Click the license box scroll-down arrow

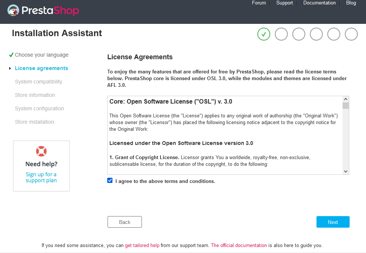[x=346, y=171]
